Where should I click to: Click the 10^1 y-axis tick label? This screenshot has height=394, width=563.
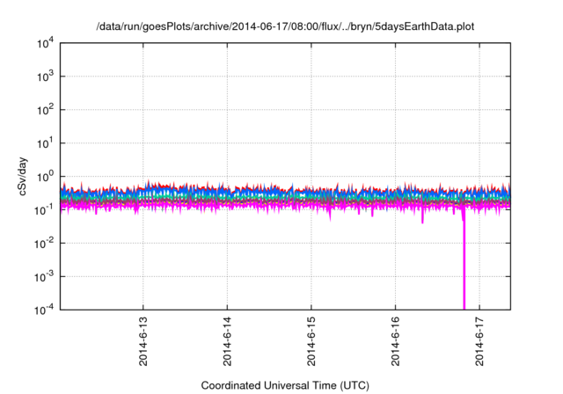pyautogui.click(x=45, y=143)
